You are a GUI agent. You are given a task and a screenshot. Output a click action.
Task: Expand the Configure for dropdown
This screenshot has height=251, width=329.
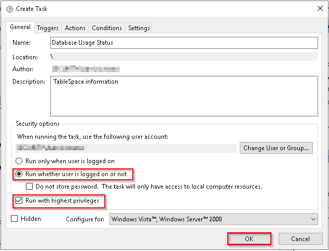(x=213, y=219)
